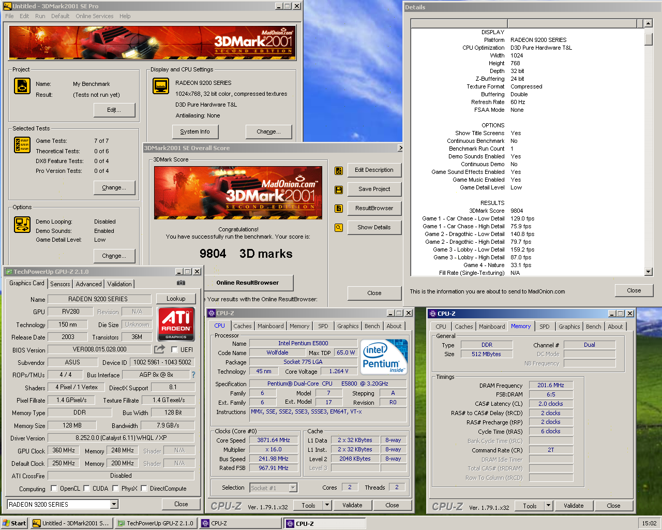The height and width of the screenshot is (530, 662).
Task: Open the SPD tab in right CPU-Z window
Action: click(545, 327)
